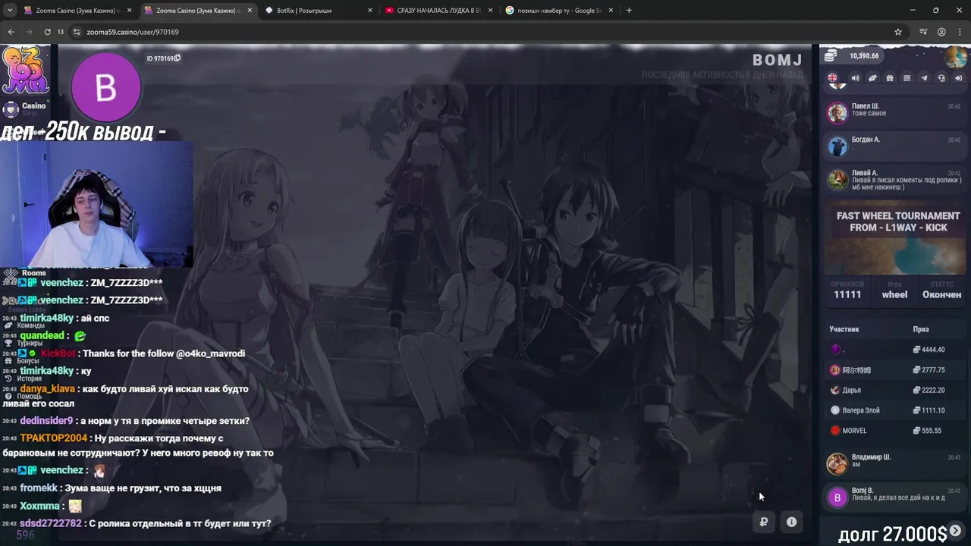The height and width of the screenshot is (546, 971).
Task: Switch to the YouTube ЛУДКА tab
Action: 438,11
